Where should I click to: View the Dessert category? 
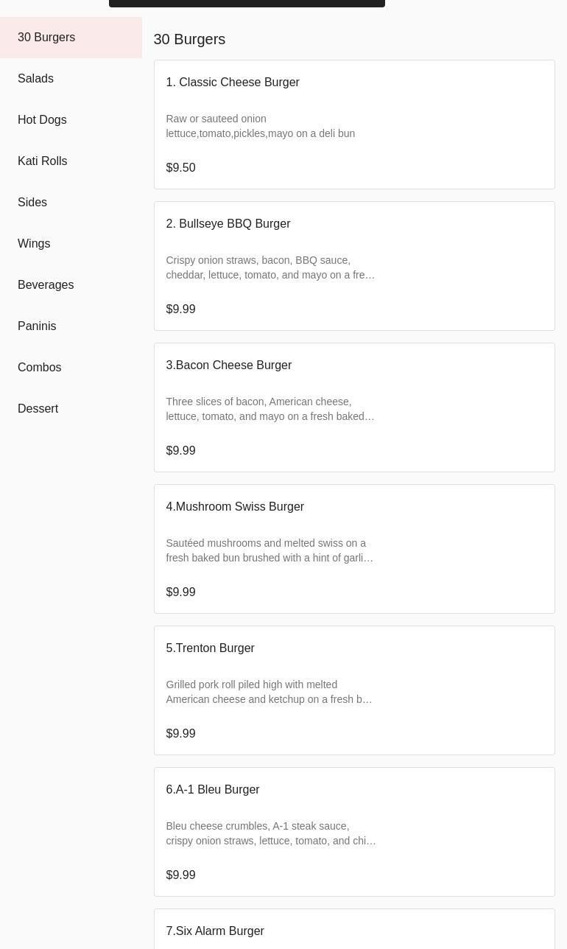point(38,409)
